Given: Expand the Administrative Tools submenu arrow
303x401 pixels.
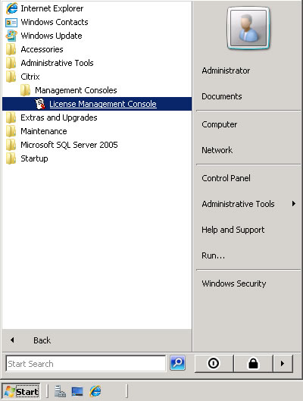Looking at the screenshot, I should 294,204.
